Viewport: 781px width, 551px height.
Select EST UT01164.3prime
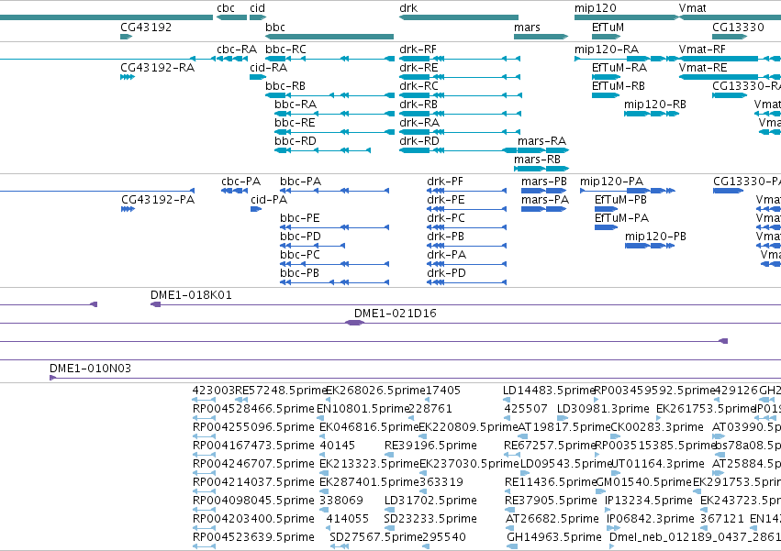pos(616,473)
